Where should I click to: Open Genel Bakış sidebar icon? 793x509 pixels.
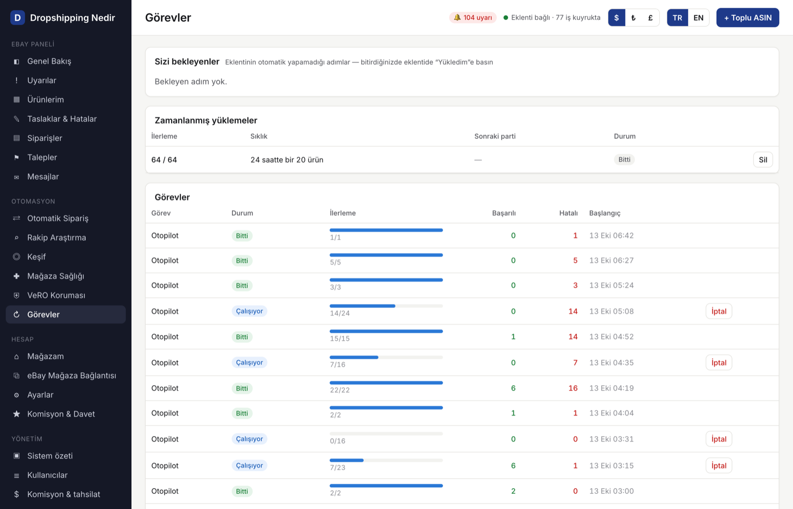coord(16,61)
